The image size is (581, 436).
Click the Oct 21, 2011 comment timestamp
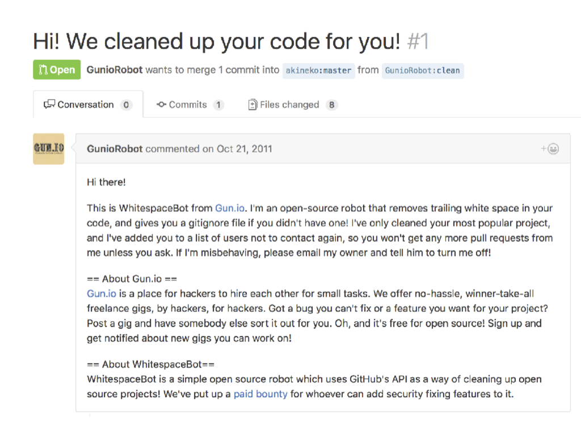point(244,149)
